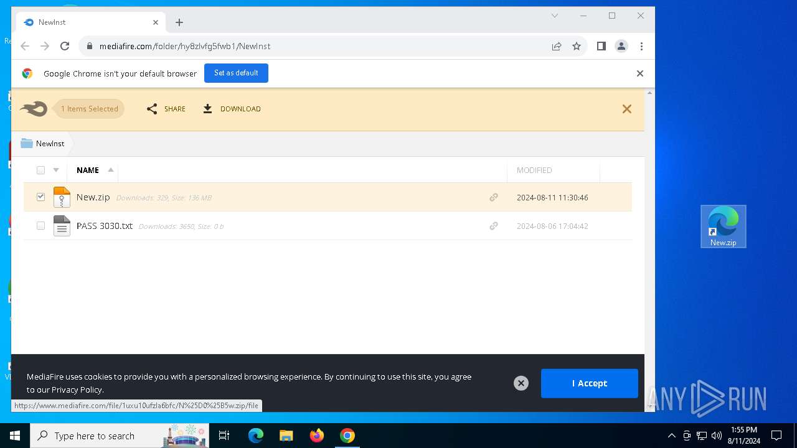Open the New.zip file name link
797x448 pixels.
93,197
